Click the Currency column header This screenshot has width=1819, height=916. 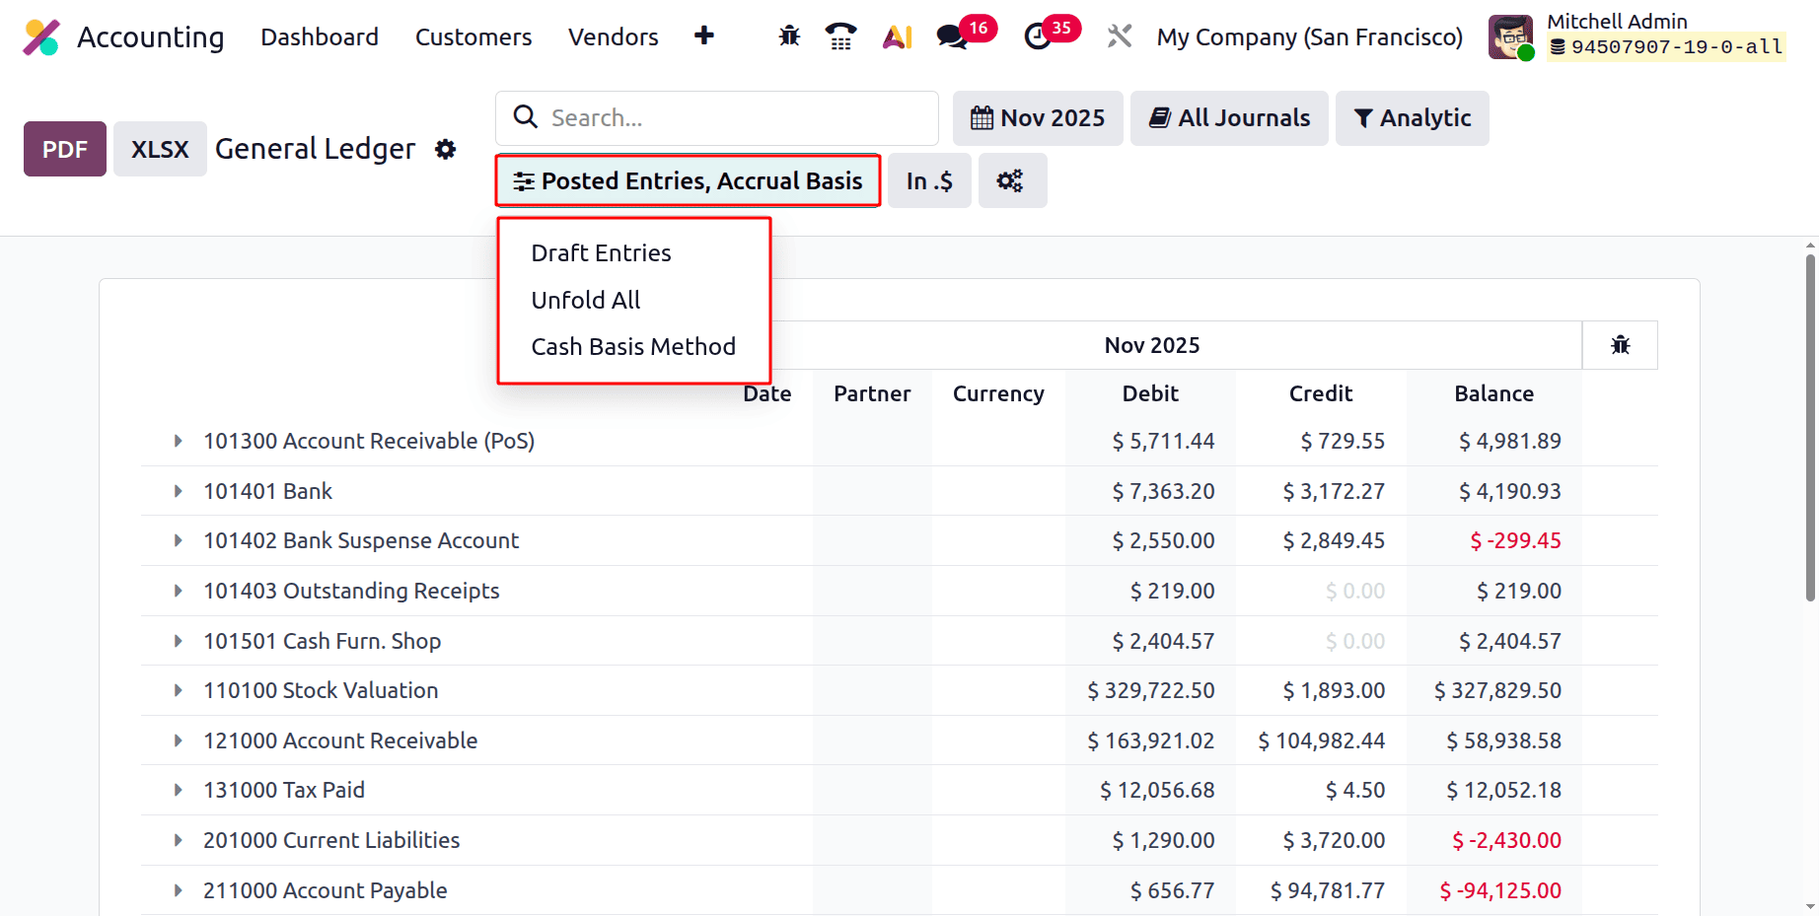click(x=998, y=393)
